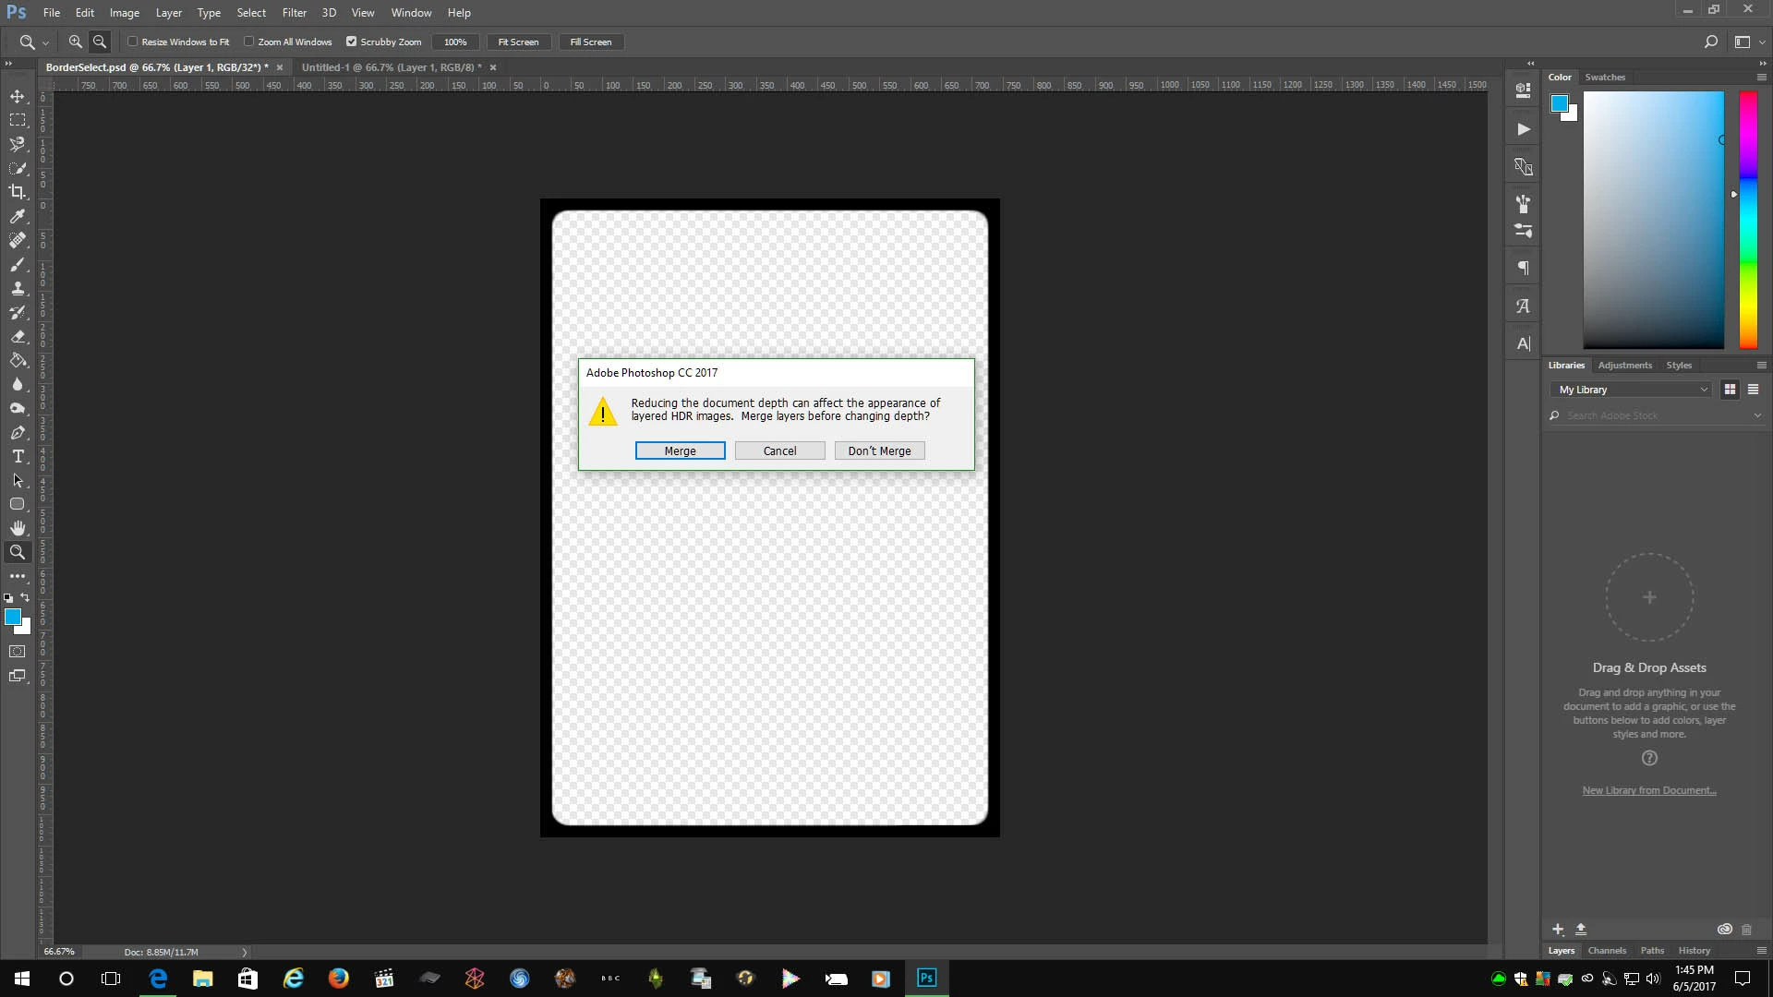Switch to the Untitled-1 document tab
This screenshot has width=1773, height=997.
[x=391, y=67]
